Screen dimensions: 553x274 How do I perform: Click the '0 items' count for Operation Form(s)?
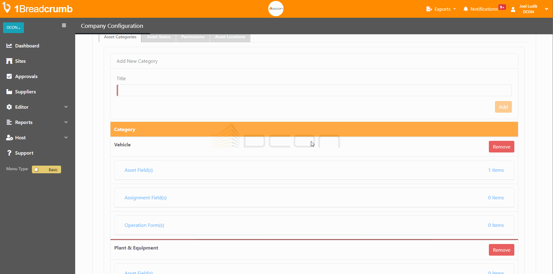[x=496, y=225]
